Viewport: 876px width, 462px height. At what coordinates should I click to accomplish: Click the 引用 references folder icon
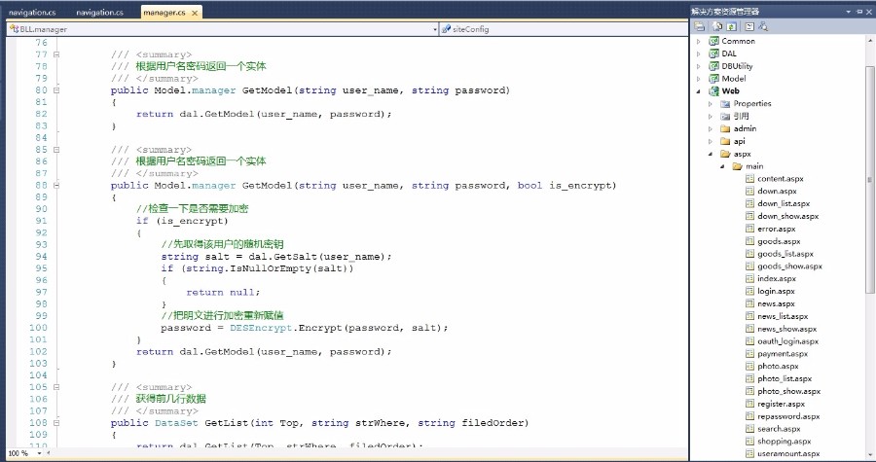coord(725,116)
